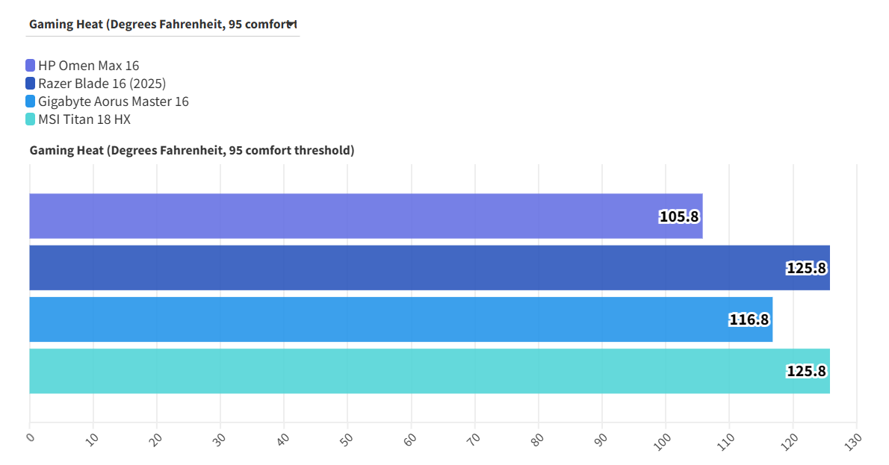The image size is (889, 465).
Task: Open the Gaming Heat chart selector dropdown
Action: pos(161,25)
